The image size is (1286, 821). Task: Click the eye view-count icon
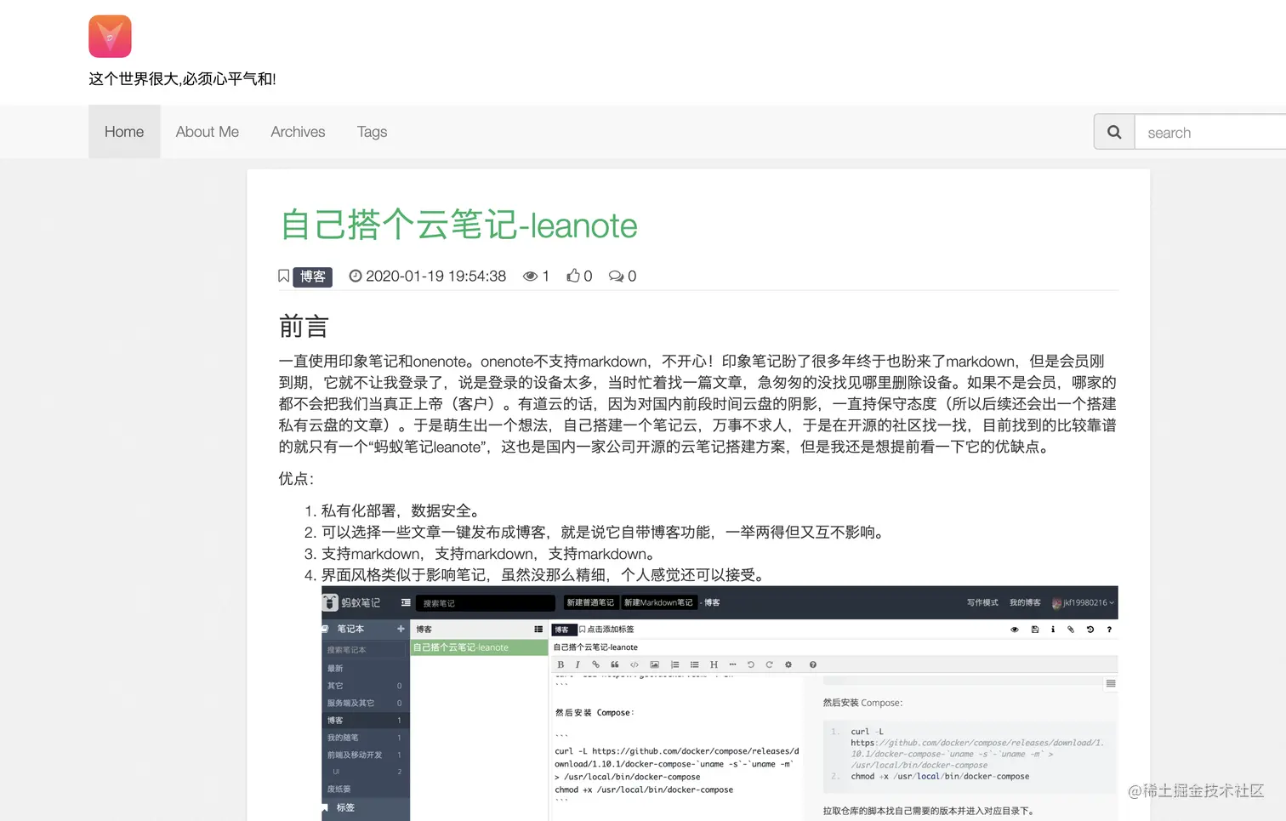tap(530, 277)
